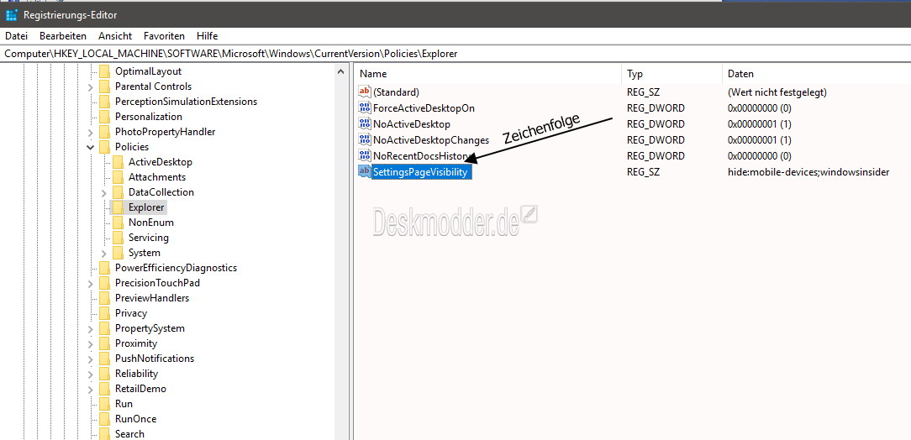Click the ActiveDesktop folder icon
The height and width of the screenshot is (440, 911).
(118, 162)
